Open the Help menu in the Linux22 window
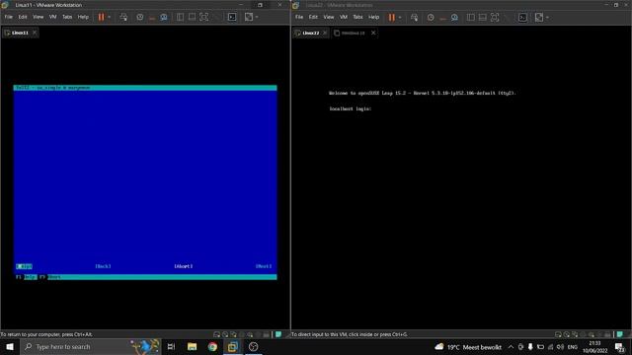 click(373, 17)
